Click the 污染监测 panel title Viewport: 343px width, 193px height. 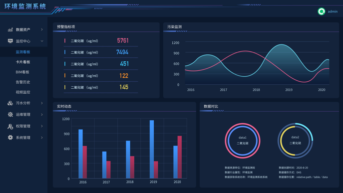(x=174, y=26)
